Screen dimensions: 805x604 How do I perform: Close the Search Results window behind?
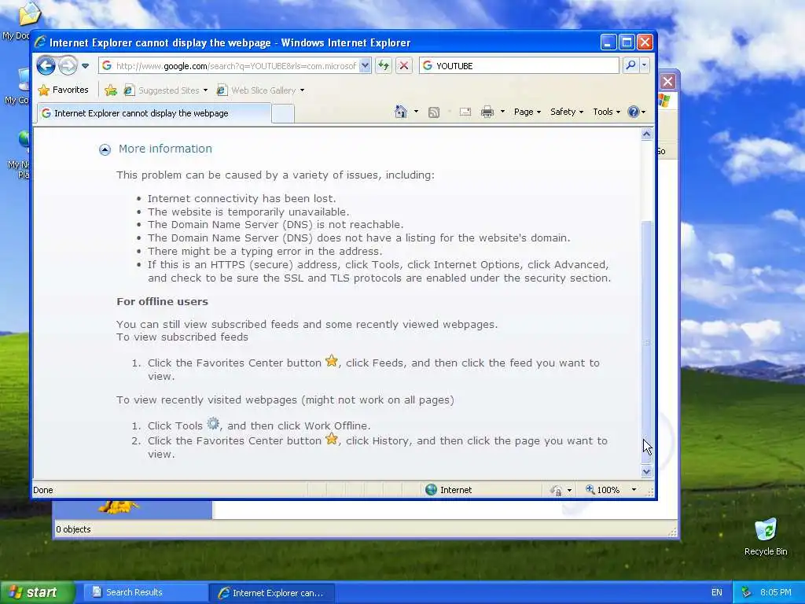click(x=667, y=81)
